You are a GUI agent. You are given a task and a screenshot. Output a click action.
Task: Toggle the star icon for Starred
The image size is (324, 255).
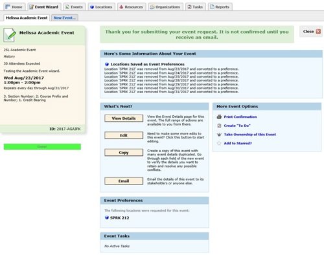219,143
